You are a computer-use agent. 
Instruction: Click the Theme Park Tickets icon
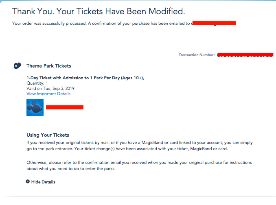tap(18, 66)
